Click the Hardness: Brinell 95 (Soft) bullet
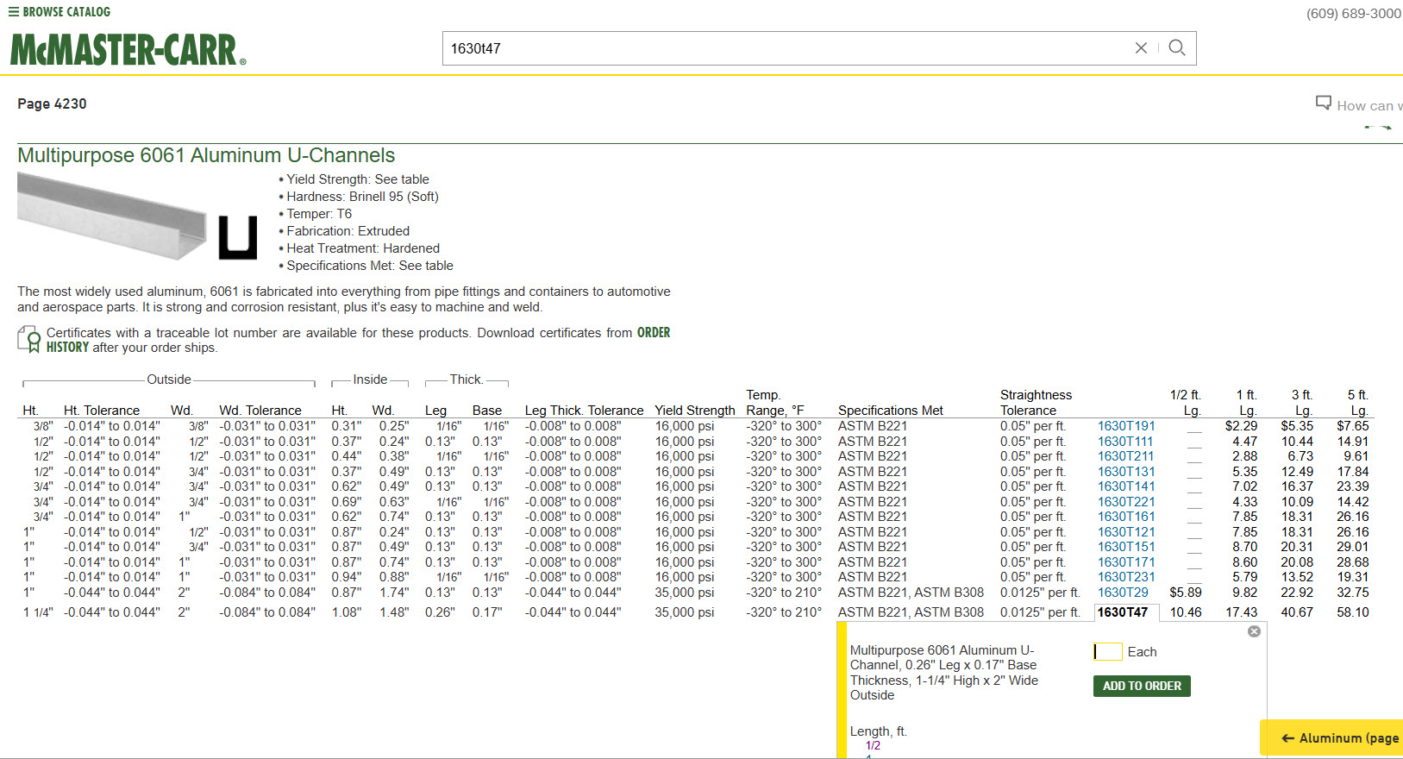This screenshot has width=1403, height=759. [362, 197]
